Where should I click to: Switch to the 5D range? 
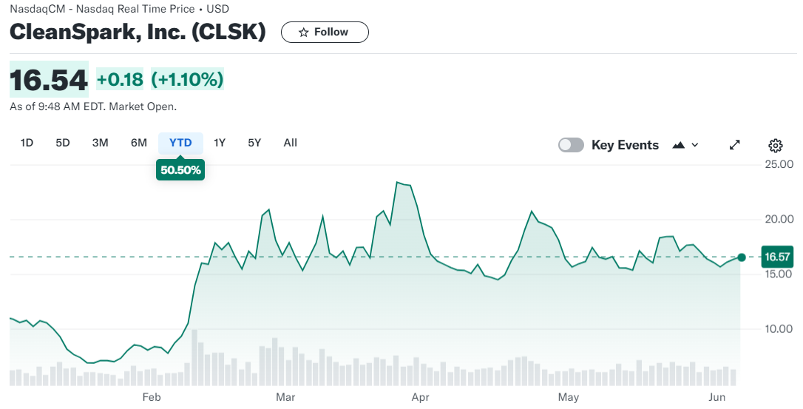click(63, 143)
